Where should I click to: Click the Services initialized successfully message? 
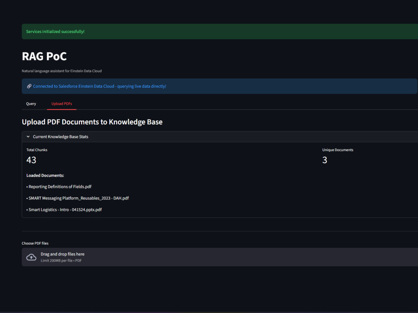tap(55, 31)
